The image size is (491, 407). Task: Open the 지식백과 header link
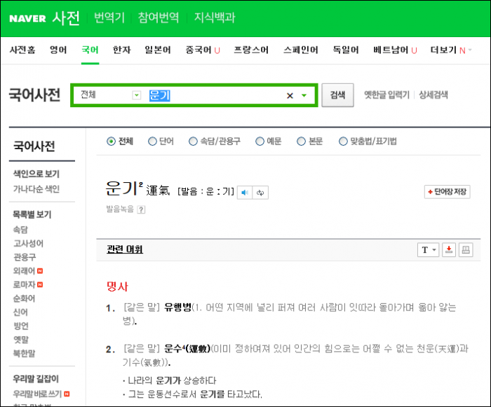[215, 18]
